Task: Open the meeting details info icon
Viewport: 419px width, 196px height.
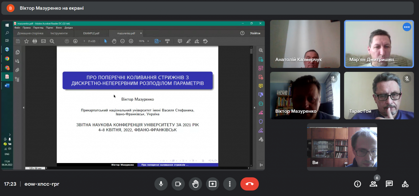Action: pos(357,184)
